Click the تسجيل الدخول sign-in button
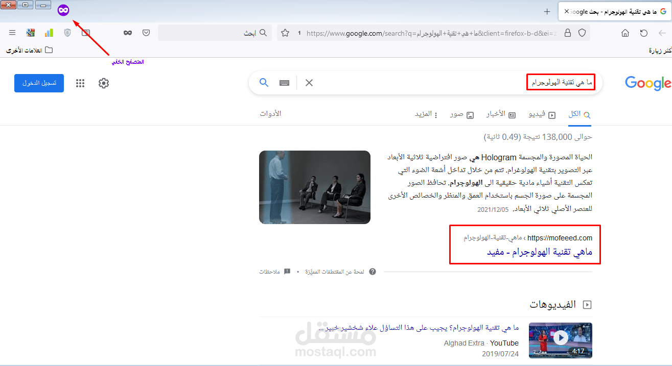672x366 pixels. [39, 83]
